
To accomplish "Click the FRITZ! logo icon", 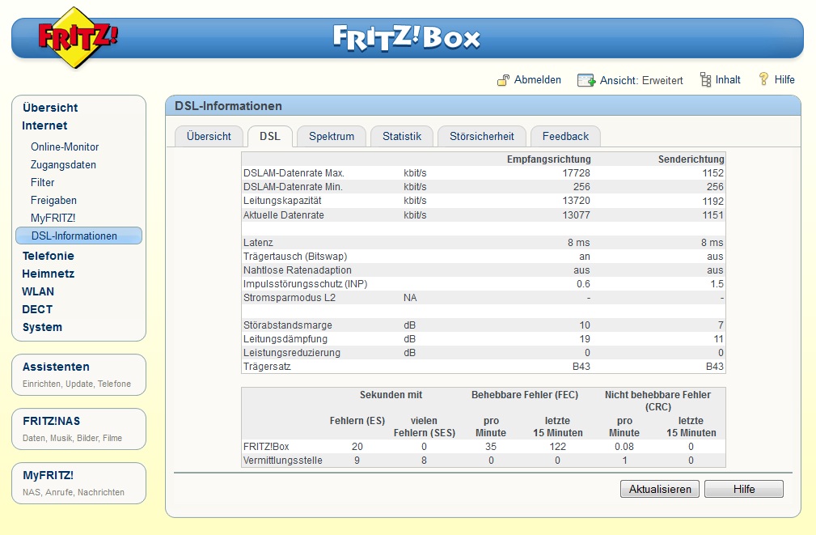I will click(x=78, y=37).
